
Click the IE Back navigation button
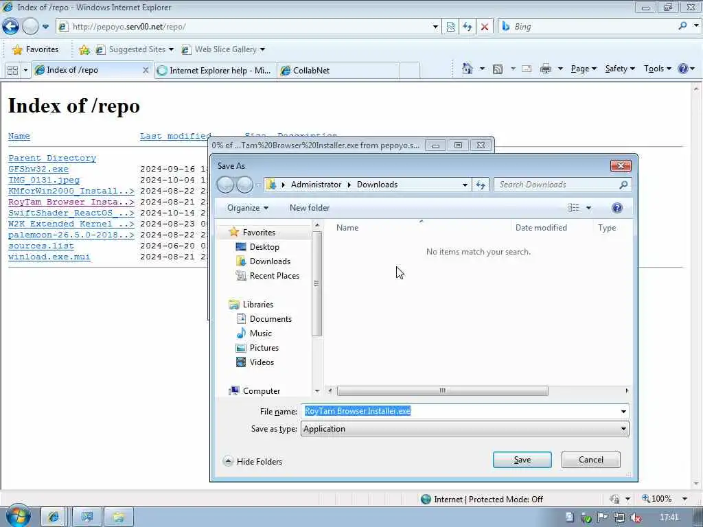(x=10, y=27)
